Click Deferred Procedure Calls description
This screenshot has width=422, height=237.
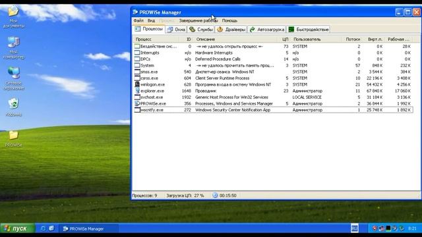click(x=218, y=59)
